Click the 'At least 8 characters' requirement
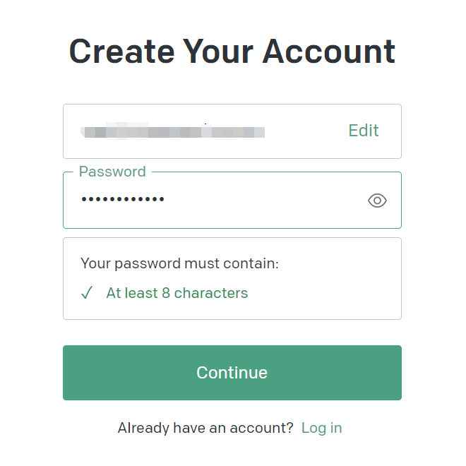The width and height of the screenshot is (466, 466). [x=177, y=293]
